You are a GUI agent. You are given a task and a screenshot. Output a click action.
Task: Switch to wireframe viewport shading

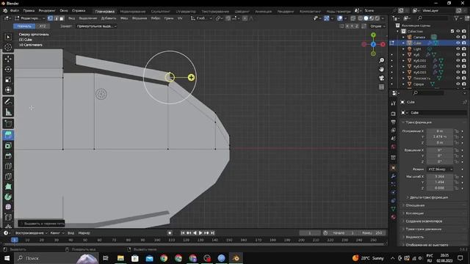coord(361,18)
